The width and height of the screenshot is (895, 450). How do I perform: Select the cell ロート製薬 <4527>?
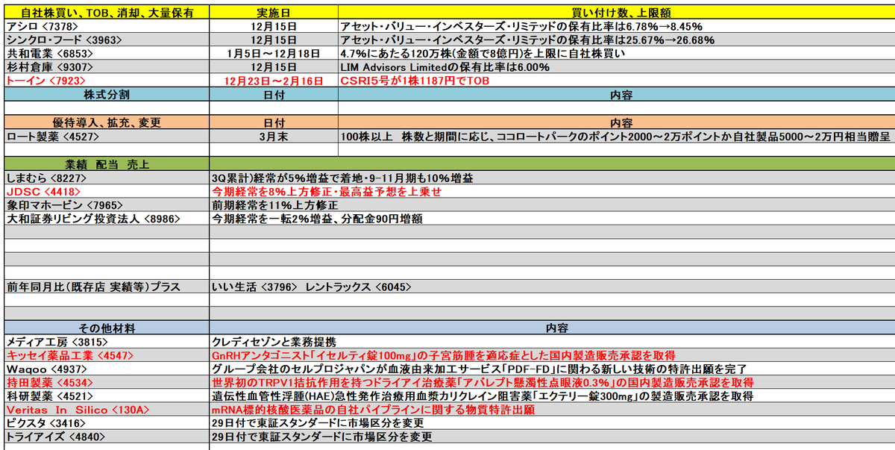coord(107,137)
